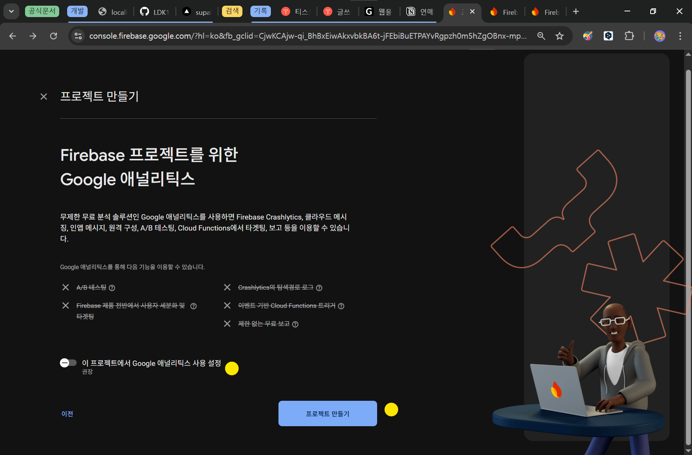Click the colorful paintbrush extension icon
The image size is (692, 455).
point(588,36)
